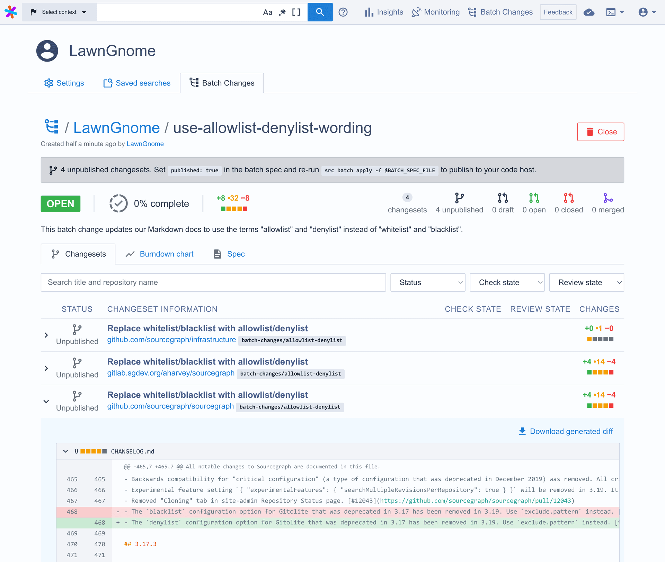This screenshot has height=562, width=665.
Task: Open the terminal extensions dropdown
Action: point(615,12)
